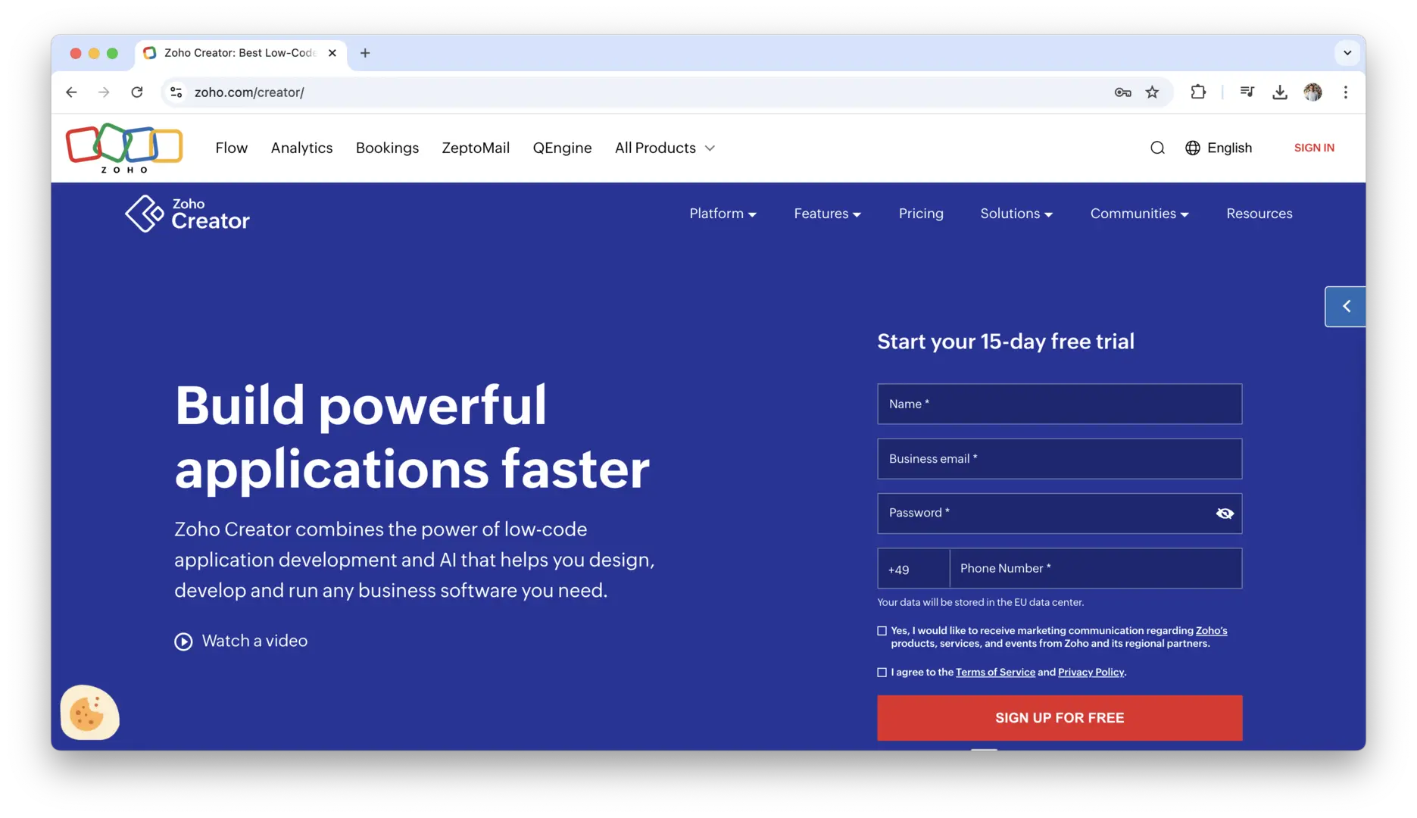Click the password key icon in address bar
This screenshot has width=1417, height=818.
coord(1122,92)
